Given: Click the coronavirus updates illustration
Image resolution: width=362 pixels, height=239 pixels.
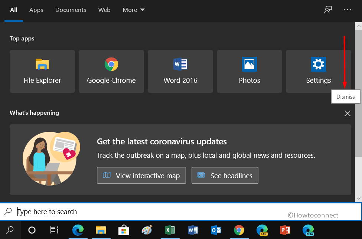Looking at the screenshot, I should click(51, 158).
